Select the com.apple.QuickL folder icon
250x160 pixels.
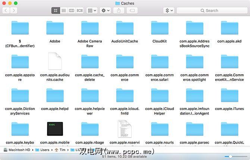pos(229,129)
